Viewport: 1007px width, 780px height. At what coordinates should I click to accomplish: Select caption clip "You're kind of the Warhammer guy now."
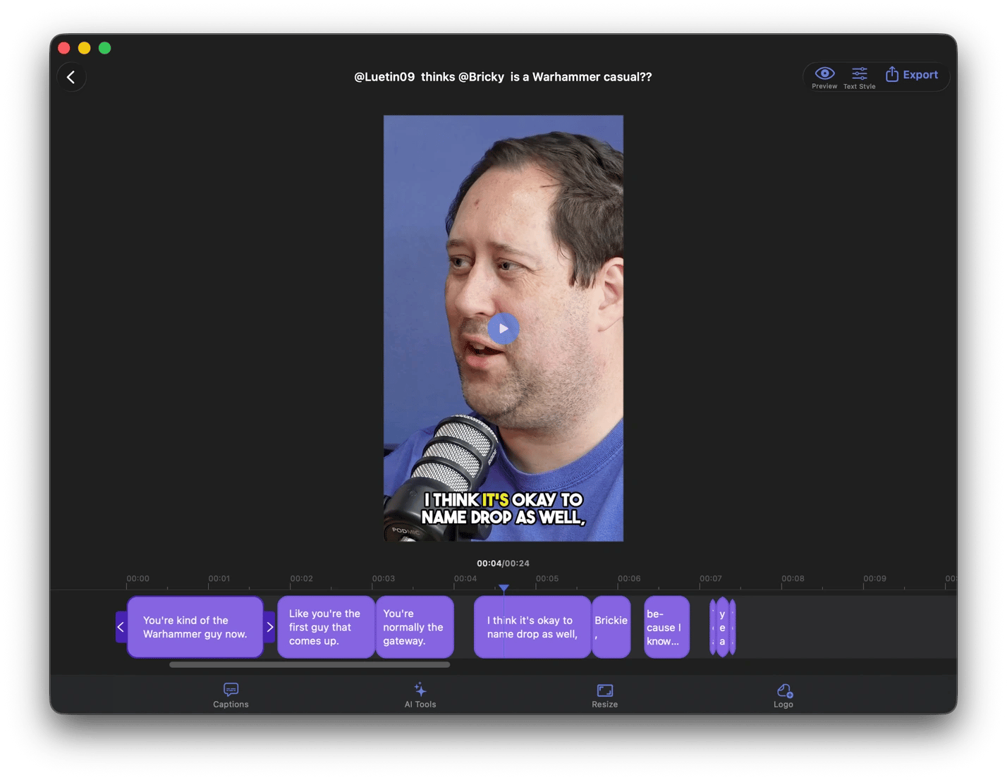195,627
